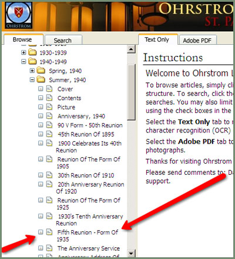The width and height of the screenshot is (235, 259).
Task: Tick checkbox for 1900 Celebrates Its 40th Reunion
Action: 41,143
